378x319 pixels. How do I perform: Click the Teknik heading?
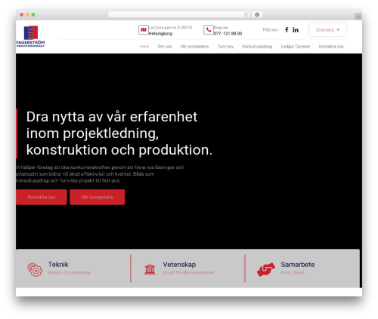point(58,265)
